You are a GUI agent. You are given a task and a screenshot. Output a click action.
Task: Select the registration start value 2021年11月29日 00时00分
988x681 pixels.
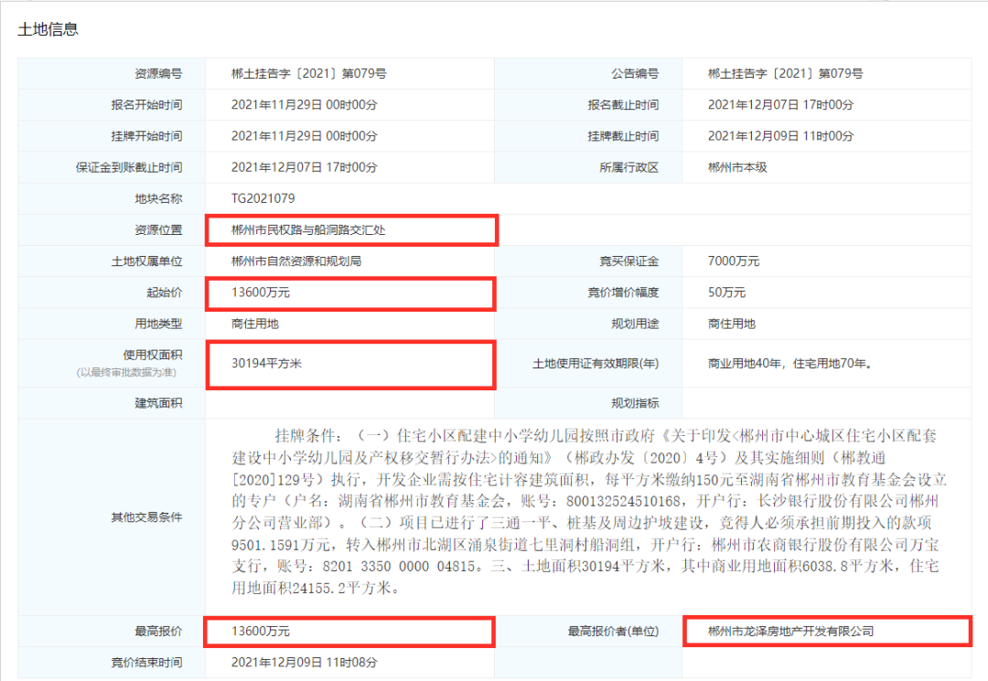pos(305,105)
